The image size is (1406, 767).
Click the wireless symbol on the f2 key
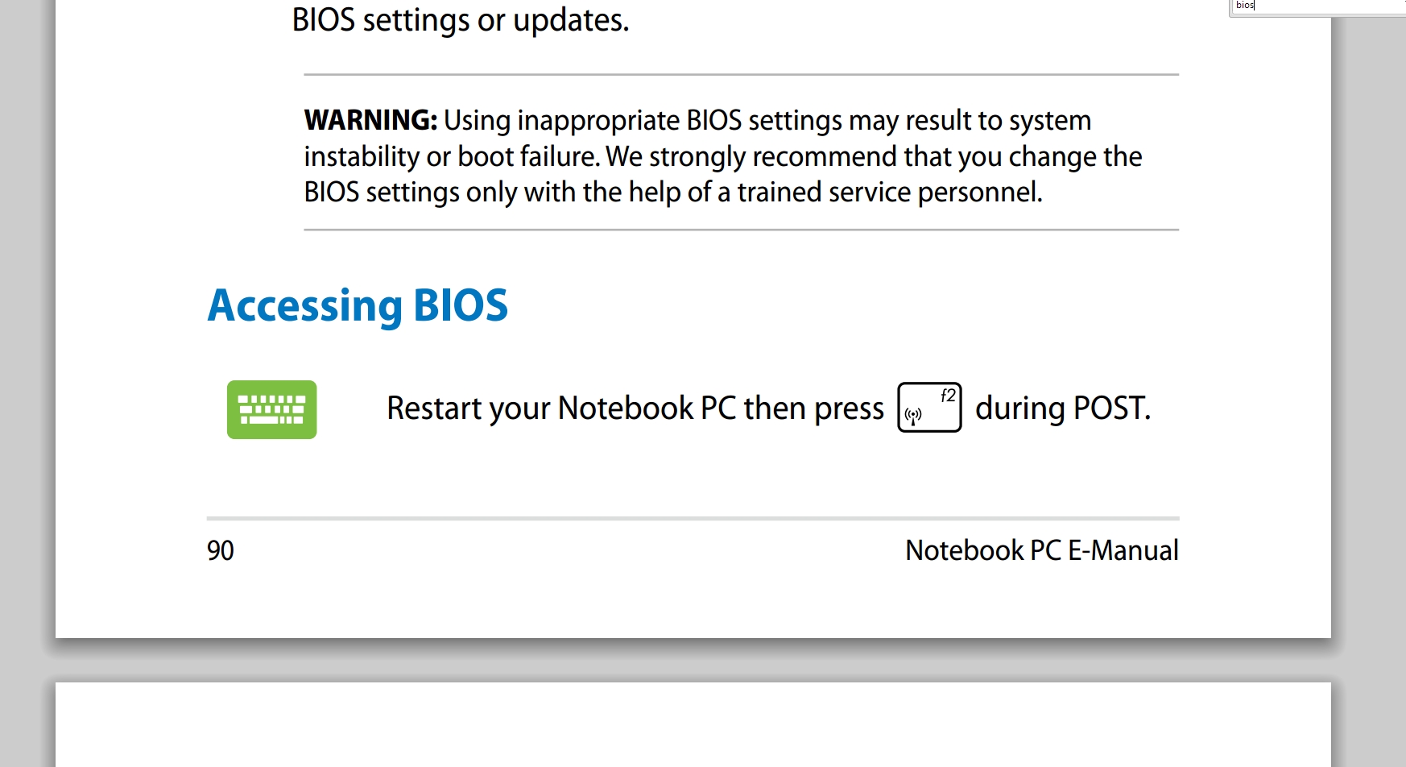[x=912, y=417]
